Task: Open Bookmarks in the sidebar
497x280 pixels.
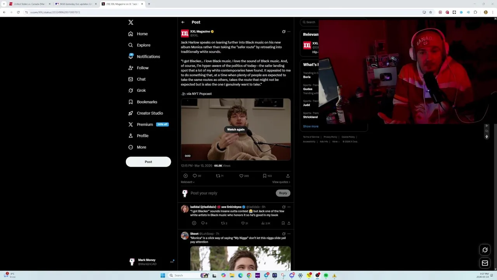Action: point(142,102)
